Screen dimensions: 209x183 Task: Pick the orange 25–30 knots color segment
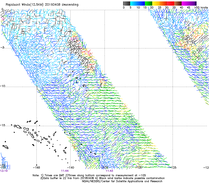pos(163,3)
